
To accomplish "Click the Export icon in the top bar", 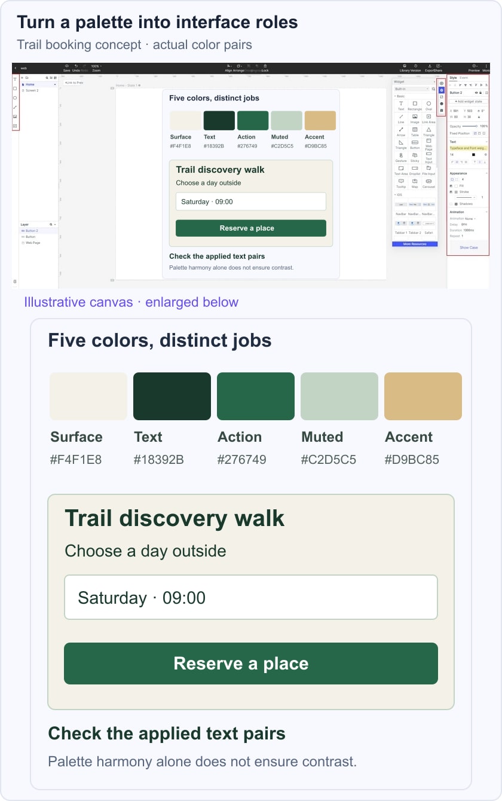I will (x=429, y=66).
